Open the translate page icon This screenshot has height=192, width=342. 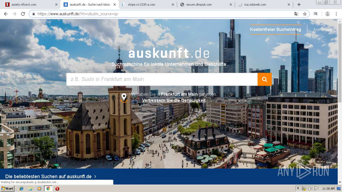[296, 14]
